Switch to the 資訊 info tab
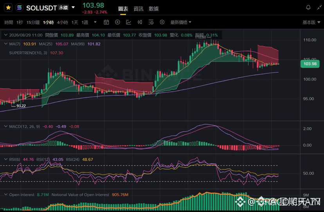The width and height of the screenshot is (324, 212). click(139, 9)
